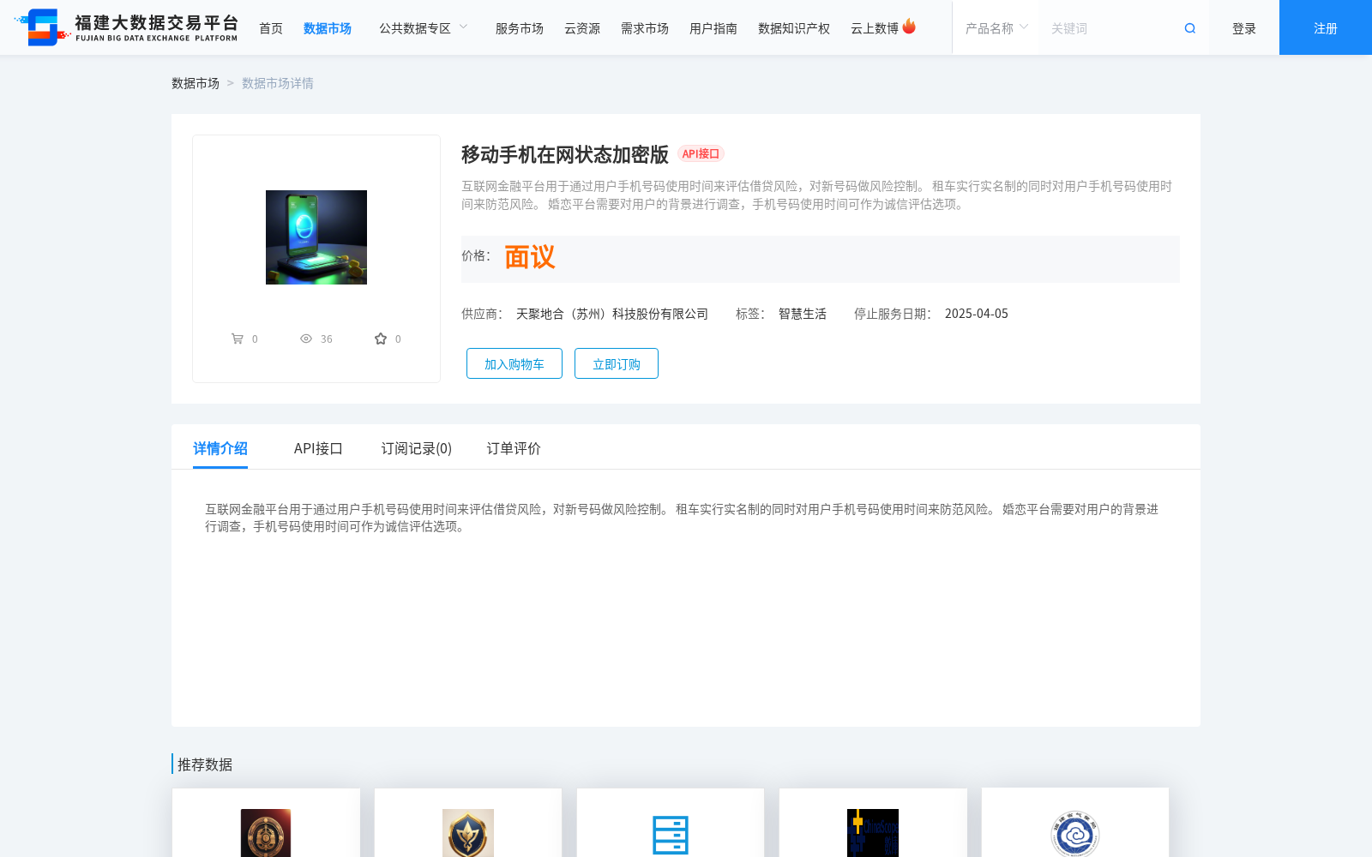
Task: Switch to the 订单评价 tab
Action: click(x=514, y=448)
